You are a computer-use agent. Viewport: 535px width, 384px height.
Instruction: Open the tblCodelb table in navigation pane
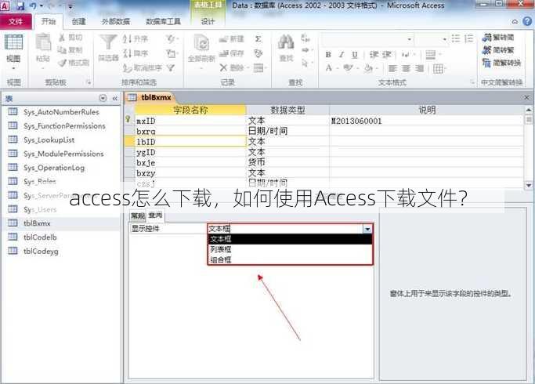[x=40, y=237]
